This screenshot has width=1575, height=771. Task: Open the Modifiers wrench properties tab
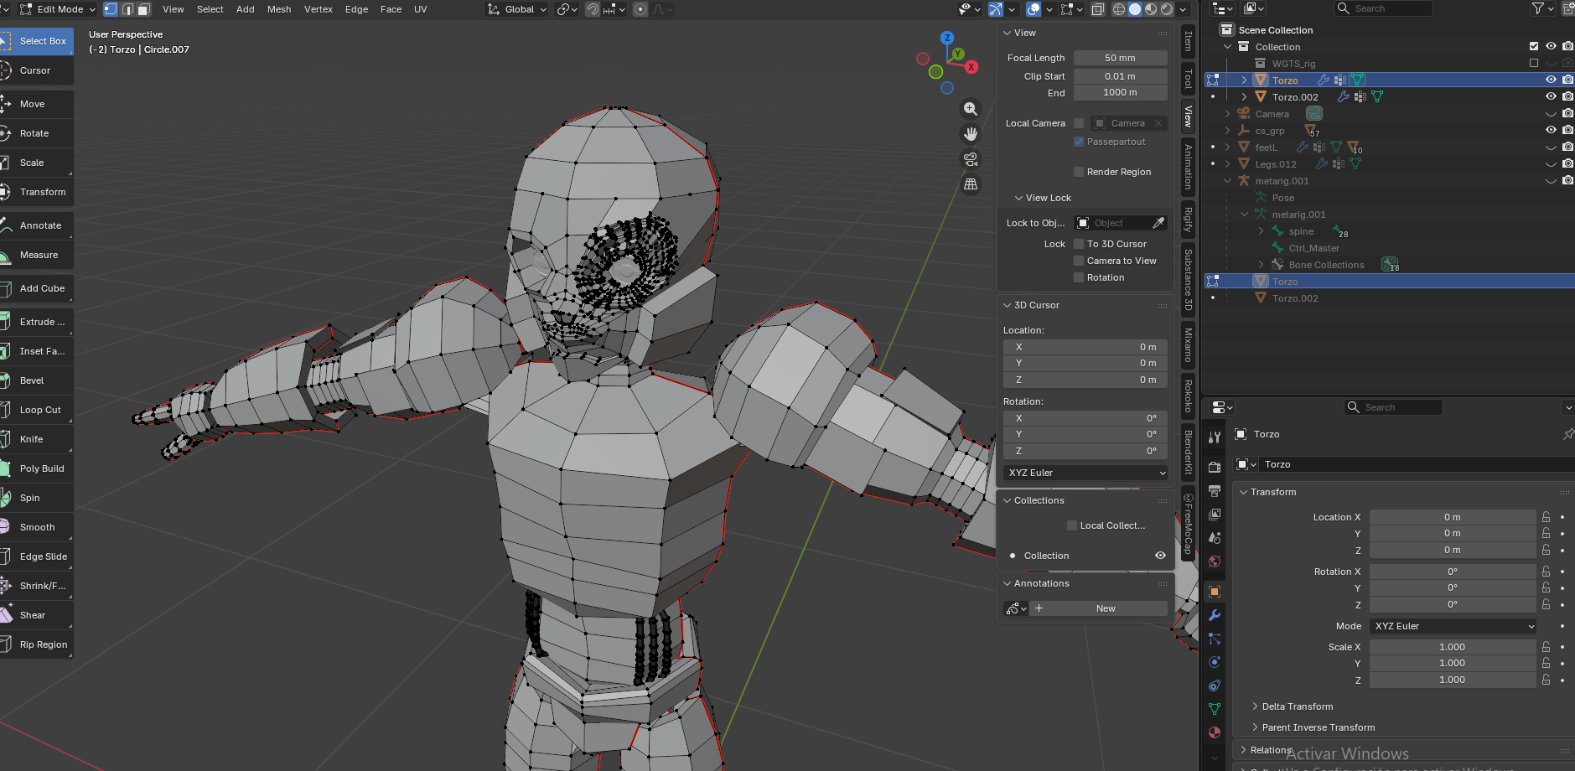click(x=1215, y=615)
